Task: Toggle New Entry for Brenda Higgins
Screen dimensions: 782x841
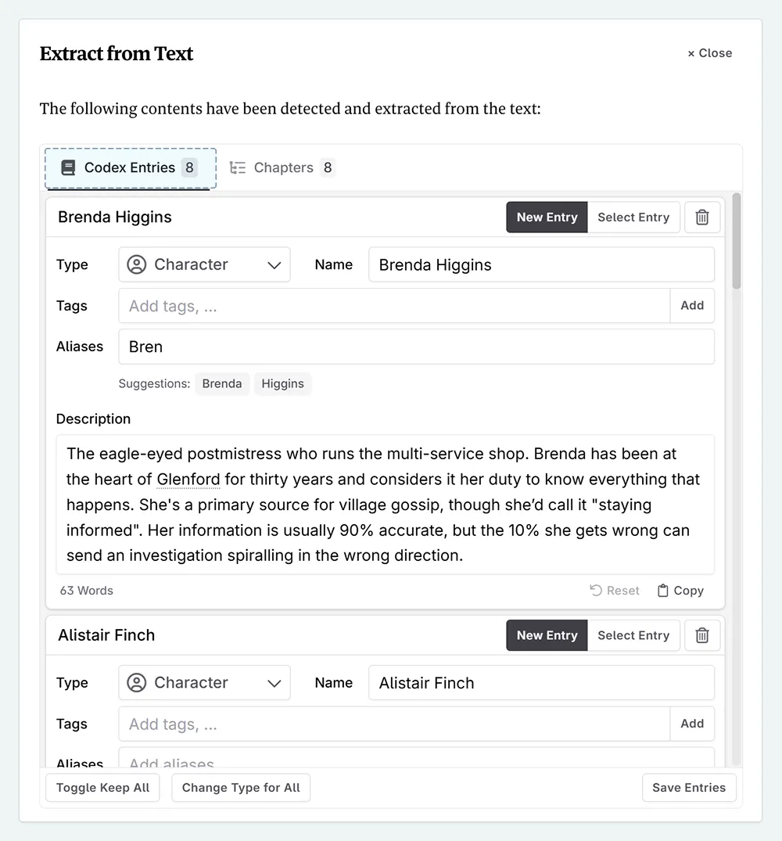Action: (x=547, y=217)
